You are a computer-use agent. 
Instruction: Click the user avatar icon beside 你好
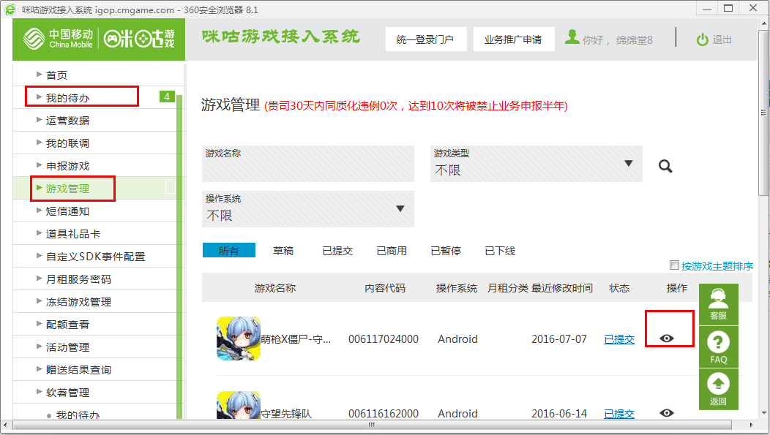point(572,37)
